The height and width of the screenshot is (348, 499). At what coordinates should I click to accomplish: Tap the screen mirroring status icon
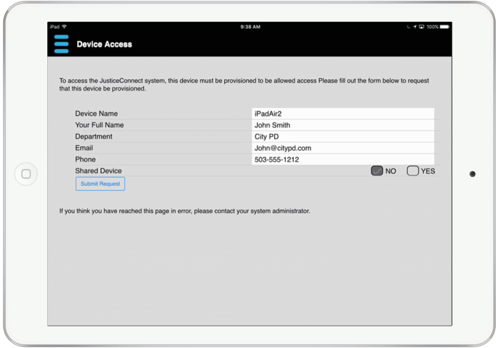pos(422,27)
